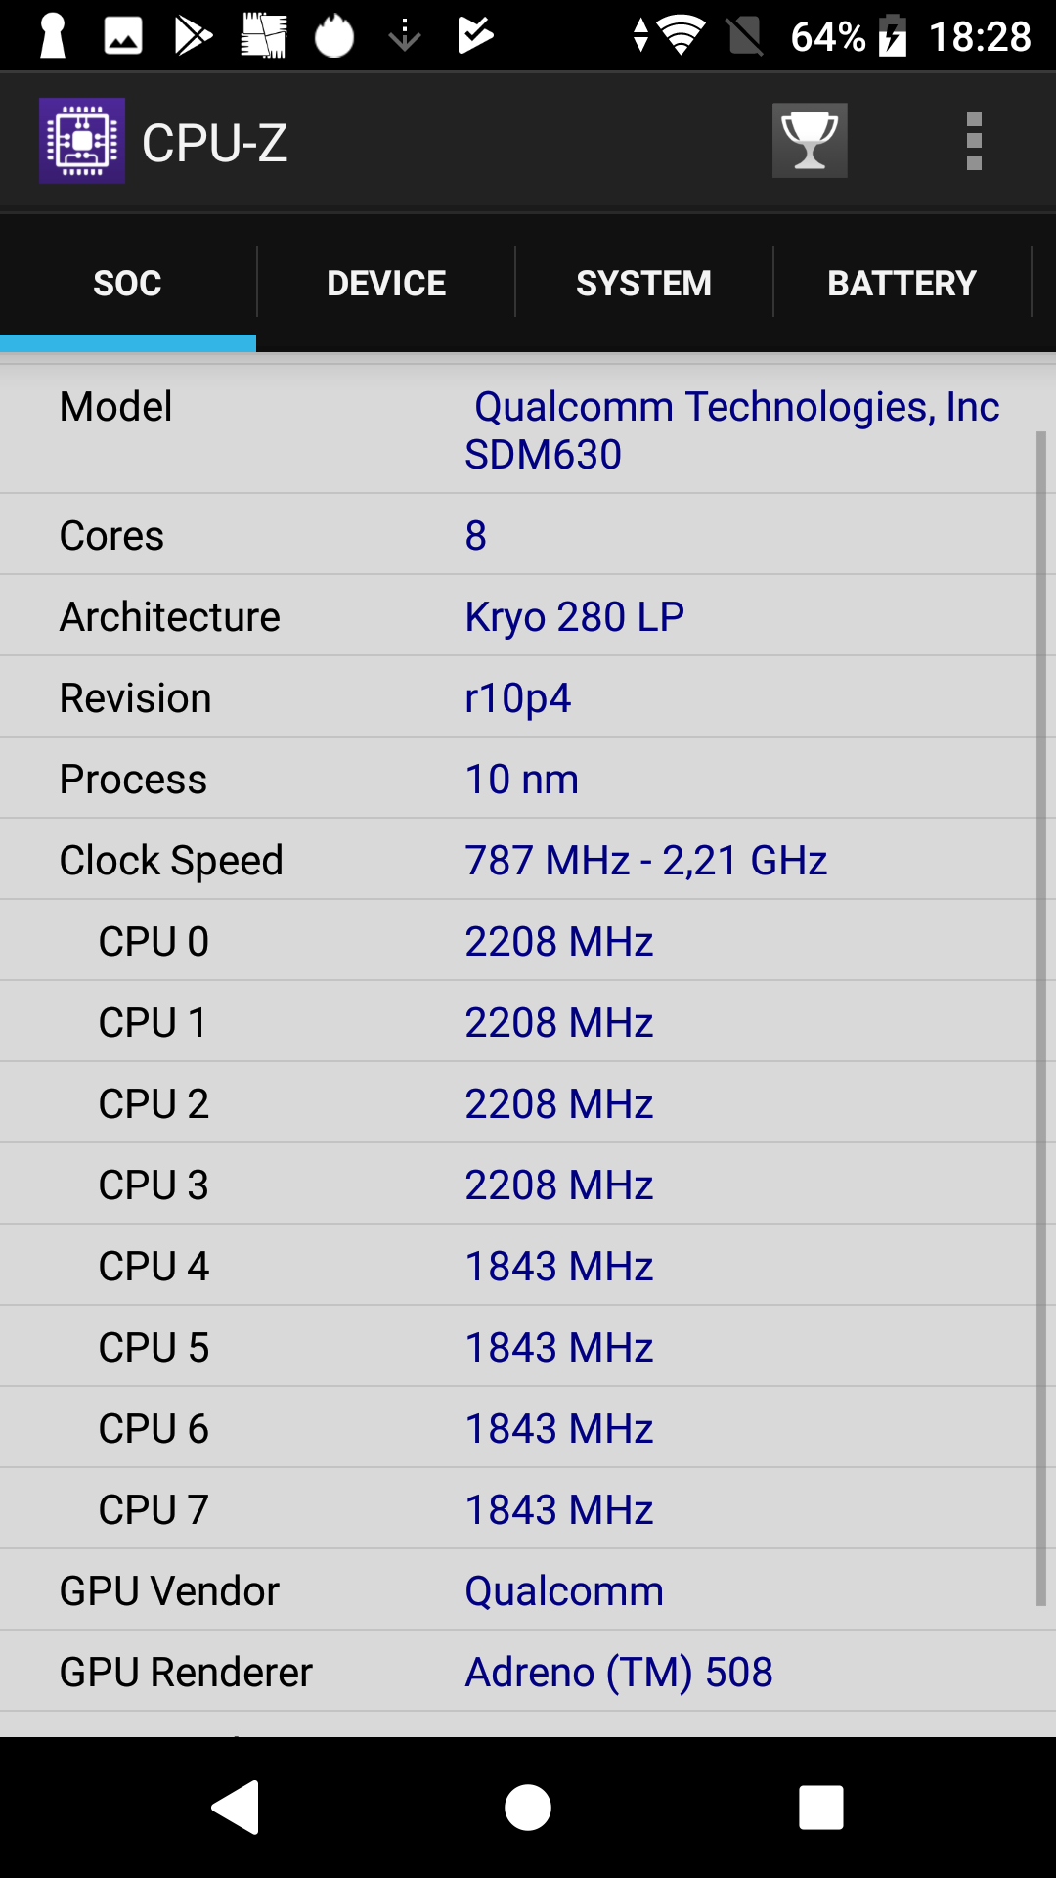Tap the recent apps square button

[821, 1807]
